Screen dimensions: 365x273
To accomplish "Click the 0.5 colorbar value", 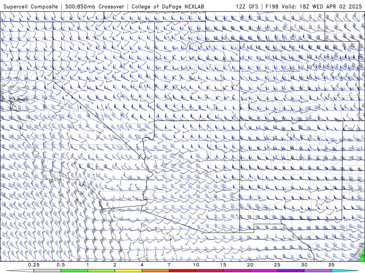I will (61, 265).
